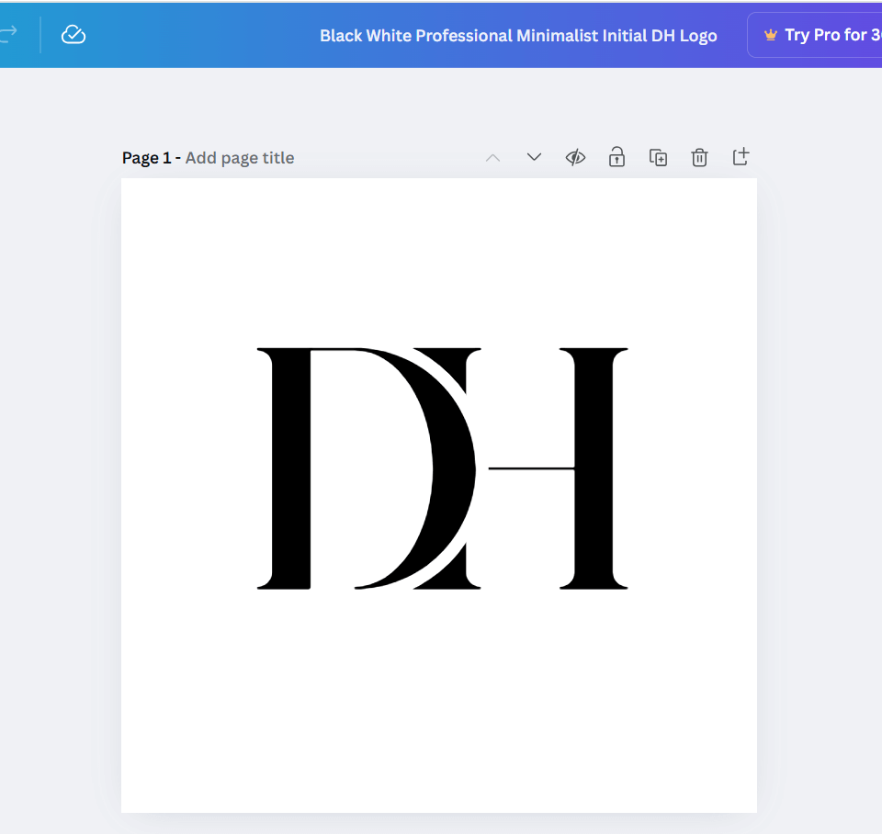This screenshot has height=834, width=882.
Task: Select the right stem of letter H
Action: point(593,468)
